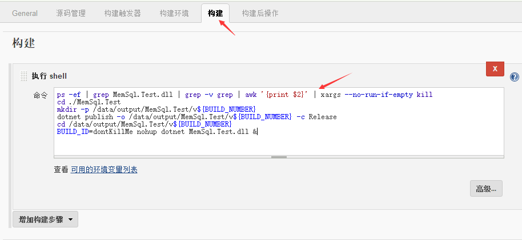Screen dimensions: 522x240
Task: Click the line starting with 'mkdir -p'
Action: pyautogui.click(x=156, y=109)
